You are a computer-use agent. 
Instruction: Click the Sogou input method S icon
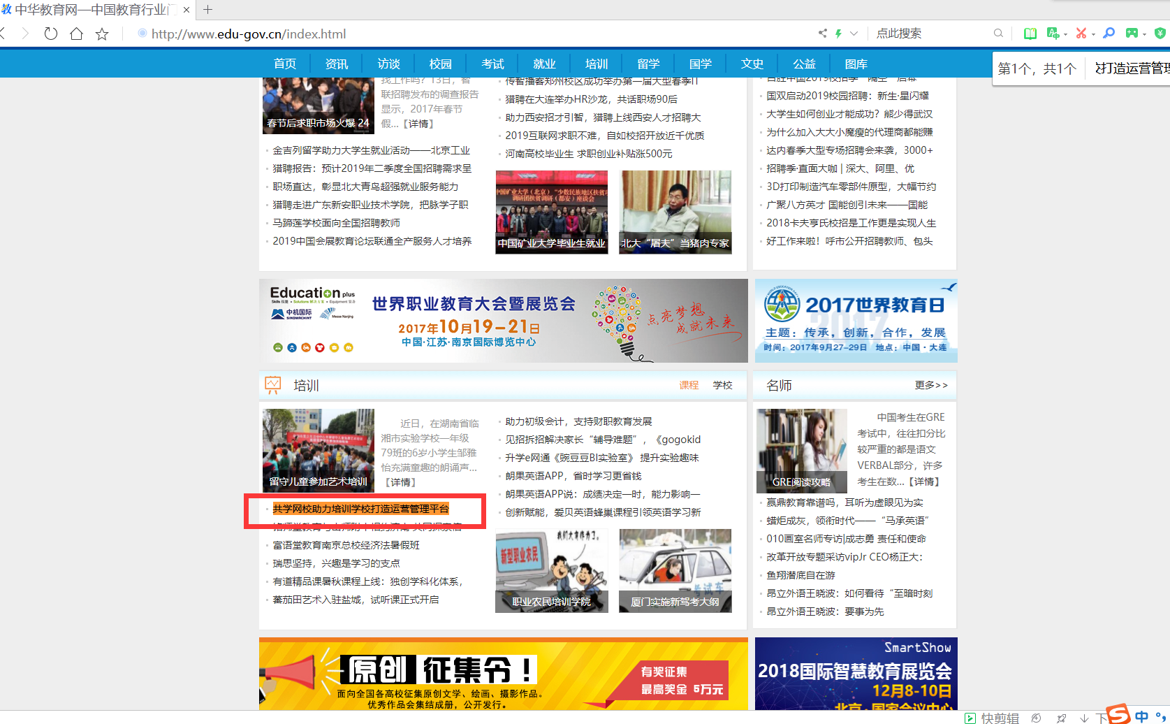pyautogui.click(x=1118, y=714)
